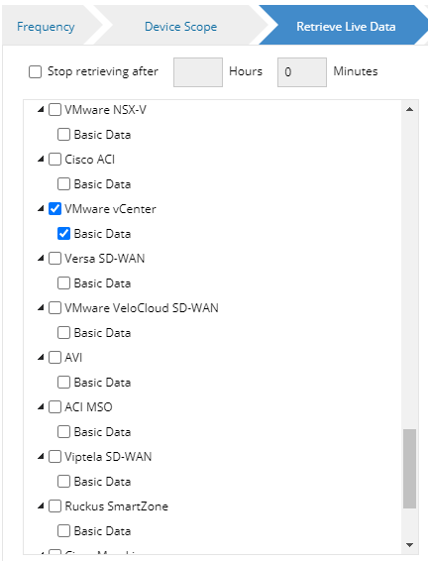
Task: Click the Hours input field
Action: (x=198, y=72)
